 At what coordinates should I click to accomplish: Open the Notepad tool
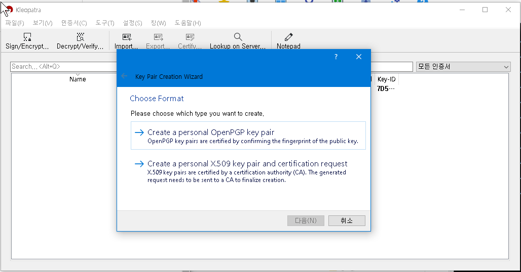click(288, 41)
